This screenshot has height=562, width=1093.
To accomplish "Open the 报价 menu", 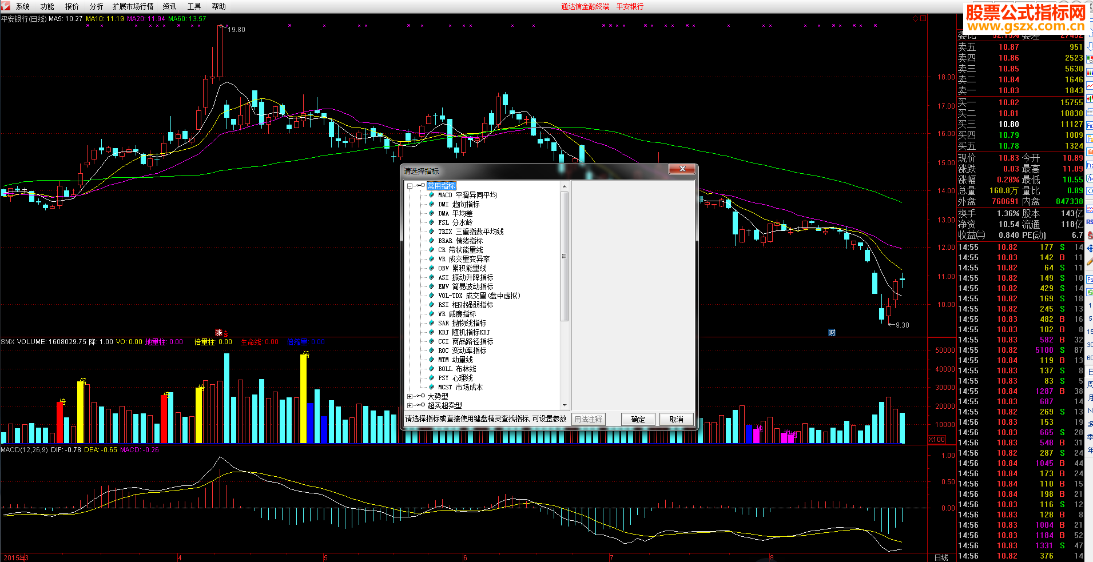I will 72,6.
